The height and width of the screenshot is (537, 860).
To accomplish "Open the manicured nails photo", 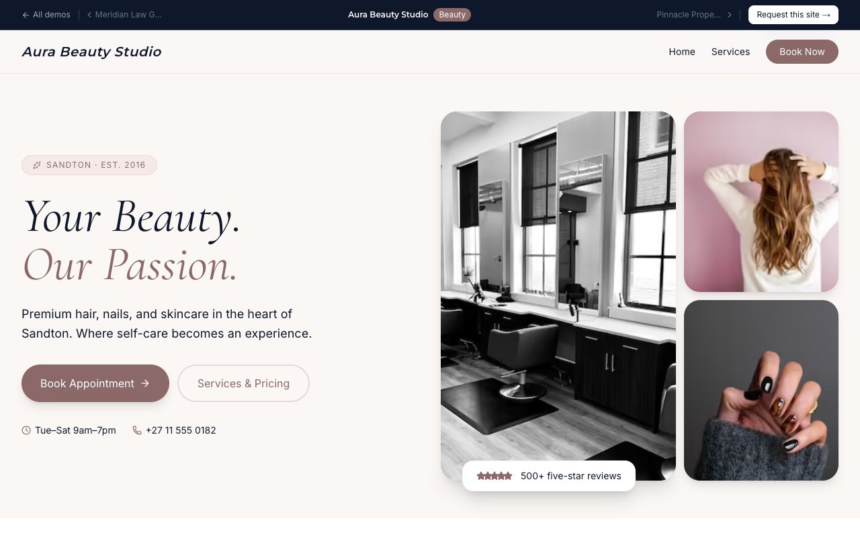I will [761, 390].
